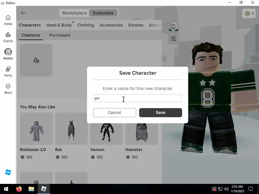Go back with the left arrow icon
The height and width of the screenshot is (194, 259).
pos(24,13)
